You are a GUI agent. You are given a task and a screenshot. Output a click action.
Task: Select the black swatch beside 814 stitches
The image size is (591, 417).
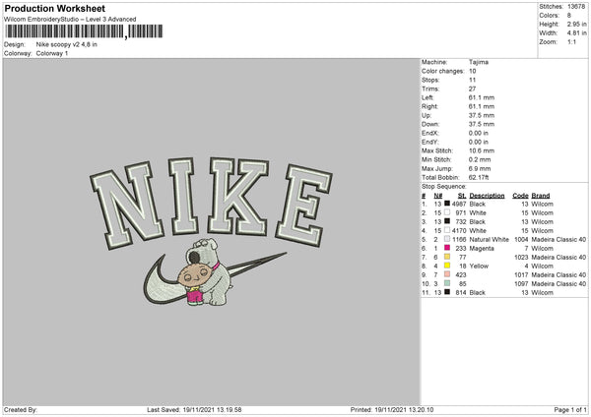coord(447,292)
